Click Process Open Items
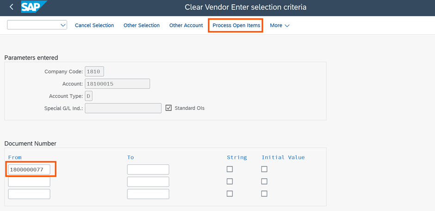This screenshot has width=435, height=211. pos(236,25)
